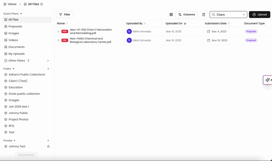272x161 pixels.
Task: Sort by Name column arrows
Action: 67,23
